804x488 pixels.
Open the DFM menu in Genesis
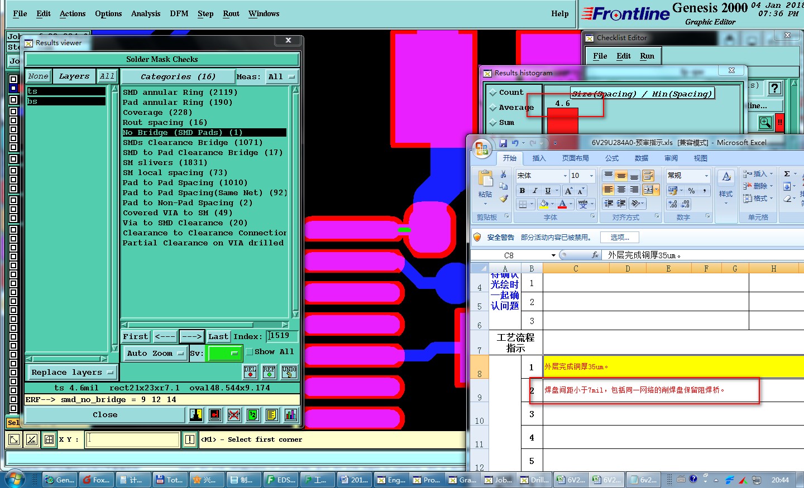click(x=179, y=13)
